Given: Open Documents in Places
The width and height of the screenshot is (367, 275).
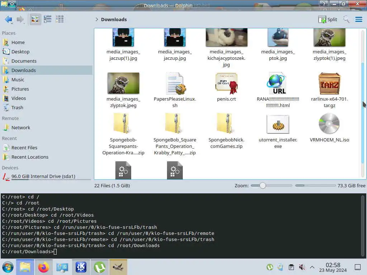Looking at the screenshot, I should click(x=46, y=61).
